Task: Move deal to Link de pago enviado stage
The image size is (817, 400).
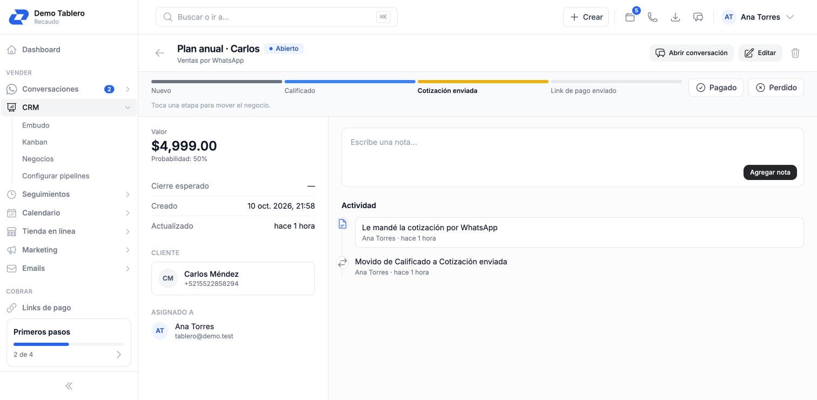Action: pos(616,87)
